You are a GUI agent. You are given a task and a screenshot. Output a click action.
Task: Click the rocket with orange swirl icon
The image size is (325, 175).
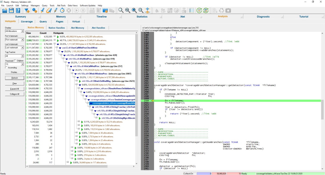point(49,10)
